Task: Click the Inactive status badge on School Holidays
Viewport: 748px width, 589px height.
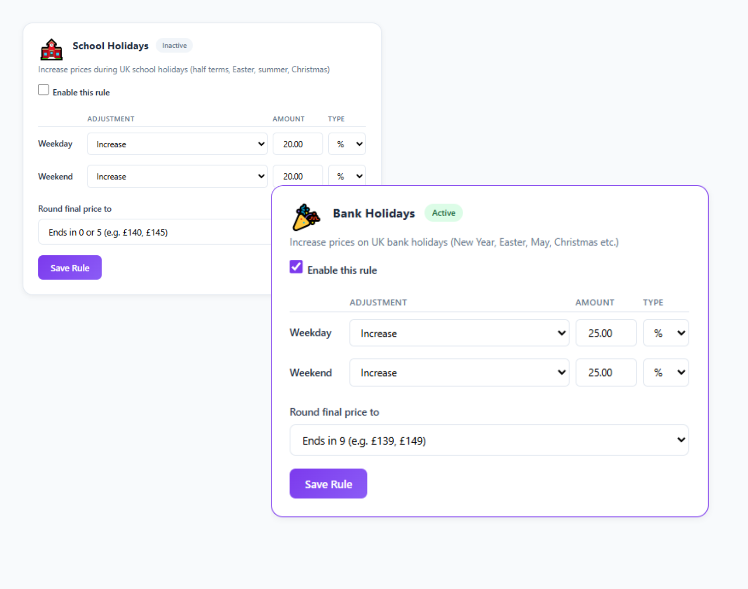Action: (x=174, y=45)
